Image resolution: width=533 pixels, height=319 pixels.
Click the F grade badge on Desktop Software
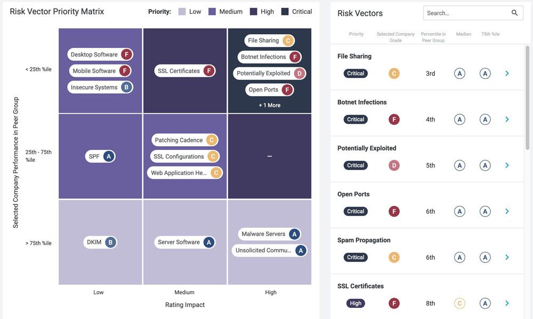click(127, 54)
